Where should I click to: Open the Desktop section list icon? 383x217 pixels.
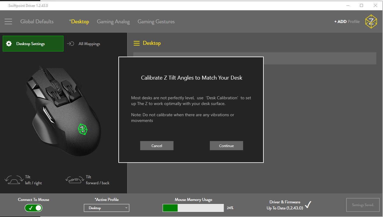click(137, 43)
